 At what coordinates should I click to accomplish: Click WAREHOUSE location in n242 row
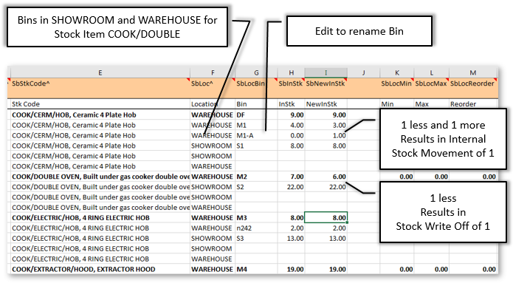click(213, 228)
